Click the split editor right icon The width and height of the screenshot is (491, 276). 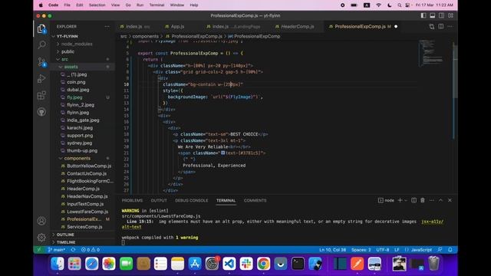coord(440,27)
